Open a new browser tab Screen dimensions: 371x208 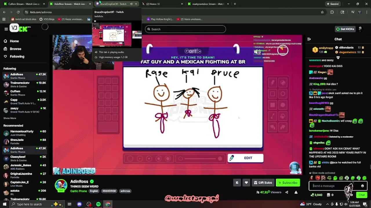(235, 4)
